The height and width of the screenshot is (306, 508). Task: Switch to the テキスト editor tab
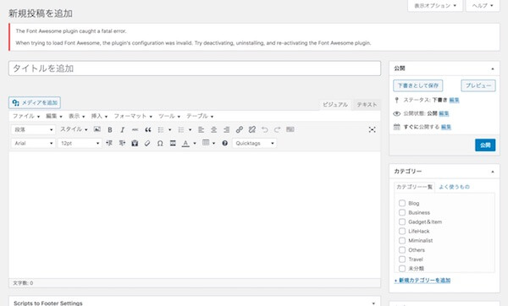coord(367,105)
